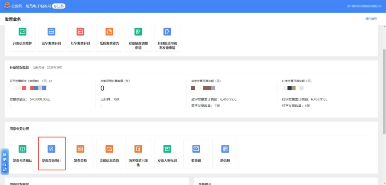Image resolution: width=386 pixels, height=185 pixels.
Task: Click the vertical page scrollbar
Action: tap(384, 89)
